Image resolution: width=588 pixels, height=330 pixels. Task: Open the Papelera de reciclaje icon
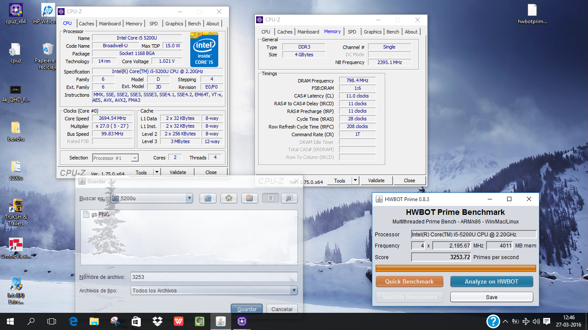coord(47,56)
